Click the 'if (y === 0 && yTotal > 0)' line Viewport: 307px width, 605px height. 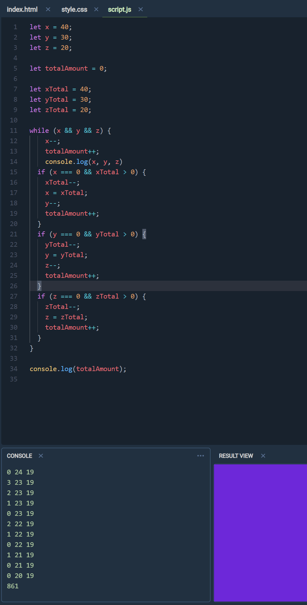[x=91, y=234]
